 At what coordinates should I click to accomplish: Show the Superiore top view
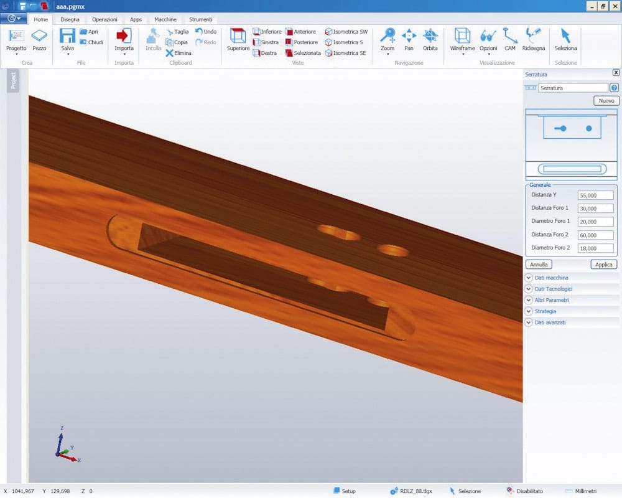point(238,39)
